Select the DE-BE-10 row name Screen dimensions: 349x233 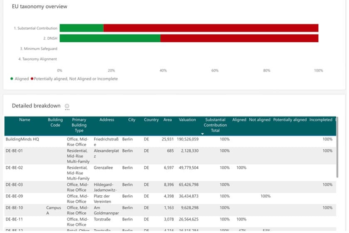click(x=14, y=208)
